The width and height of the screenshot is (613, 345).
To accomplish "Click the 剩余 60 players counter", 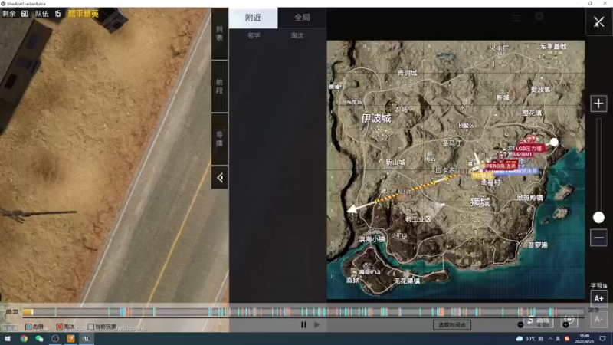I will [15, 14].
